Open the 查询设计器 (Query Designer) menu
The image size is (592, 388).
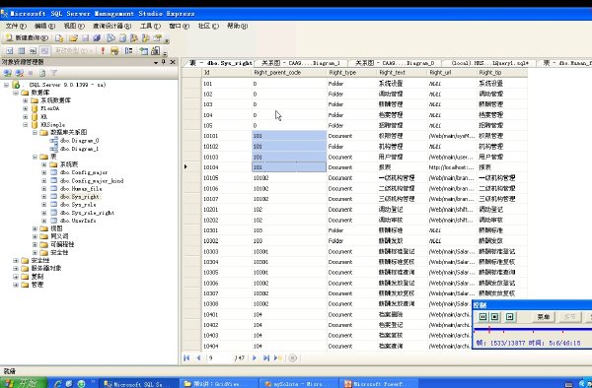click(111, 26)
